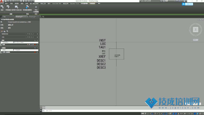Screen dimensions: 204x115
Task: Click the 符号核查 symbol audit ribbon button
Action: [8, 8]
